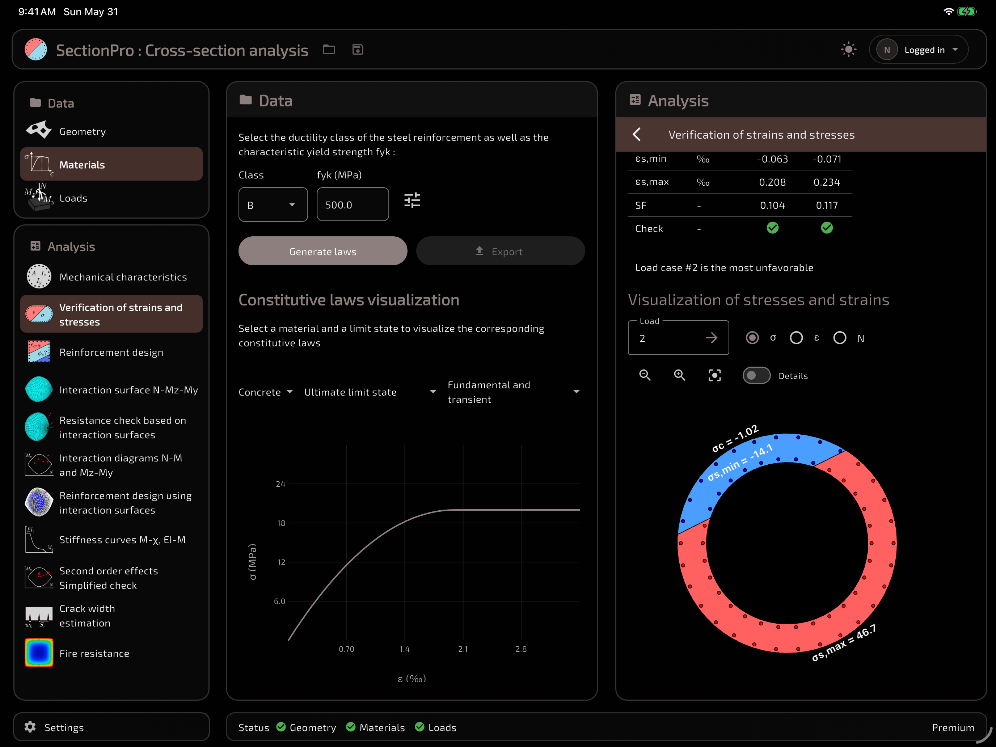Open Settings with the gear icon
996x747 pixels.
pyautogui.click(x=30, y=727)
